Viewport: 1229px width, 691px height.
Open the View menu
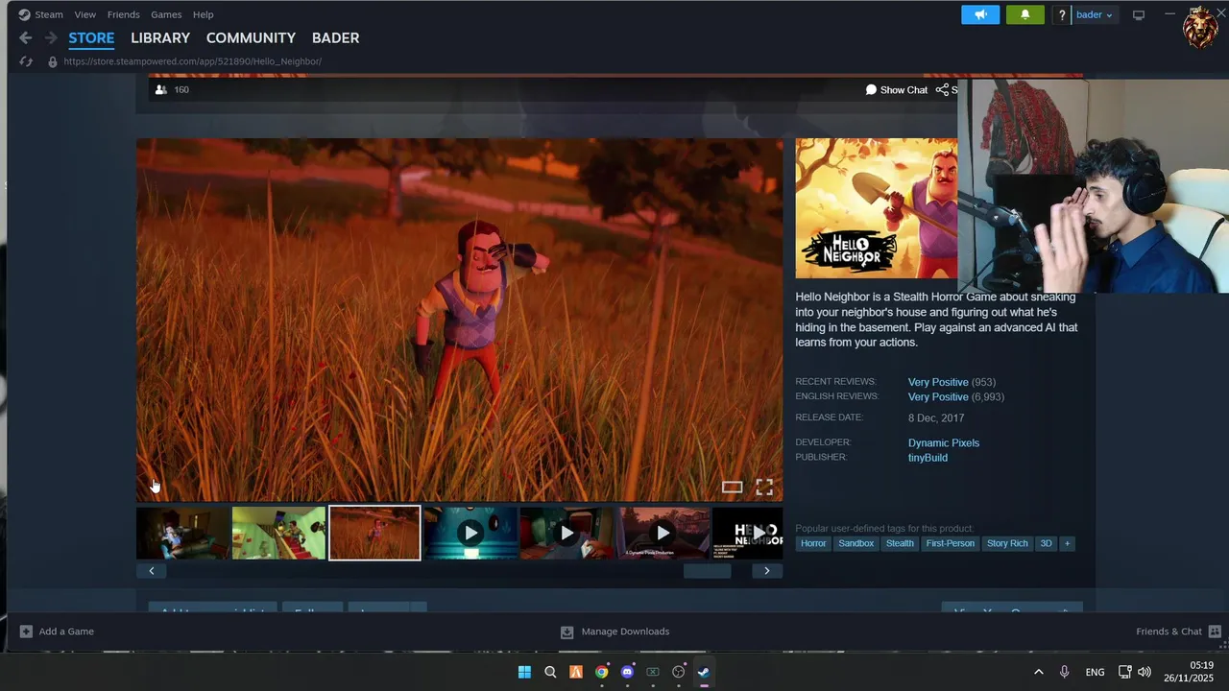[x=85, y=14]
